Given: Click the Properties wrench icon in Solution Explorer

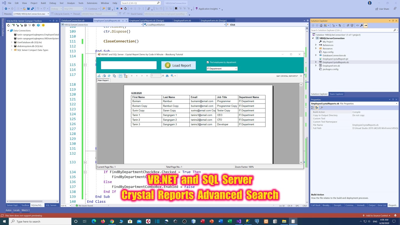Looking at the screenshot, I should click(x=362, y=25).
